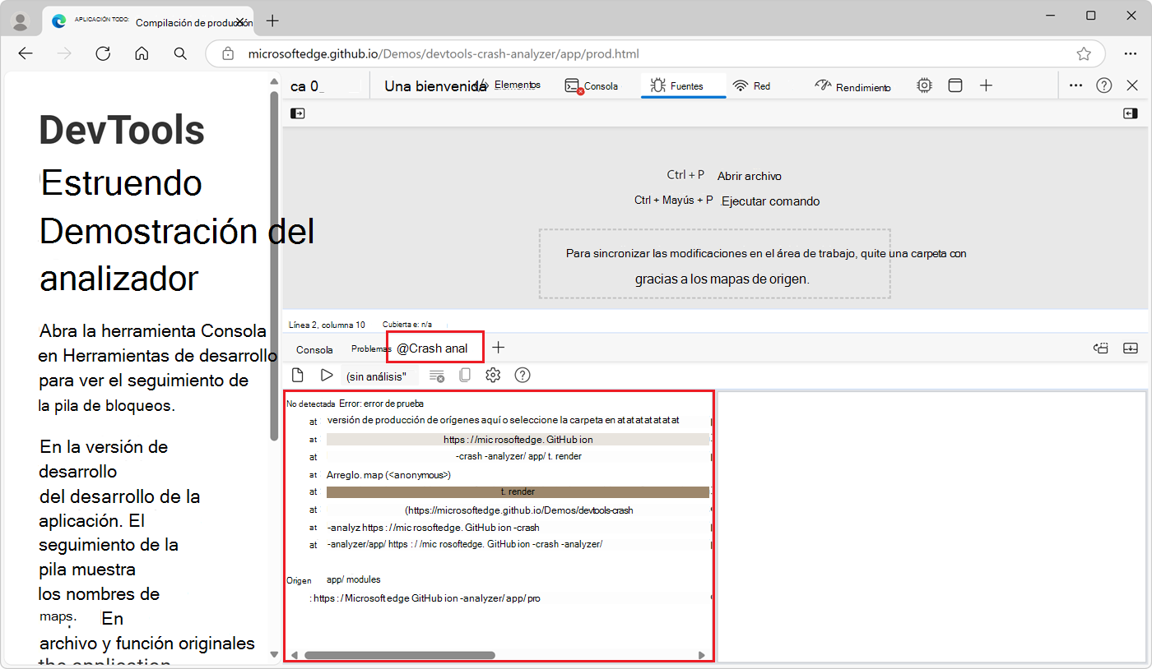Switch to the Consola tool
This screenshot has width=1152, height=669.
click(592, 85)
